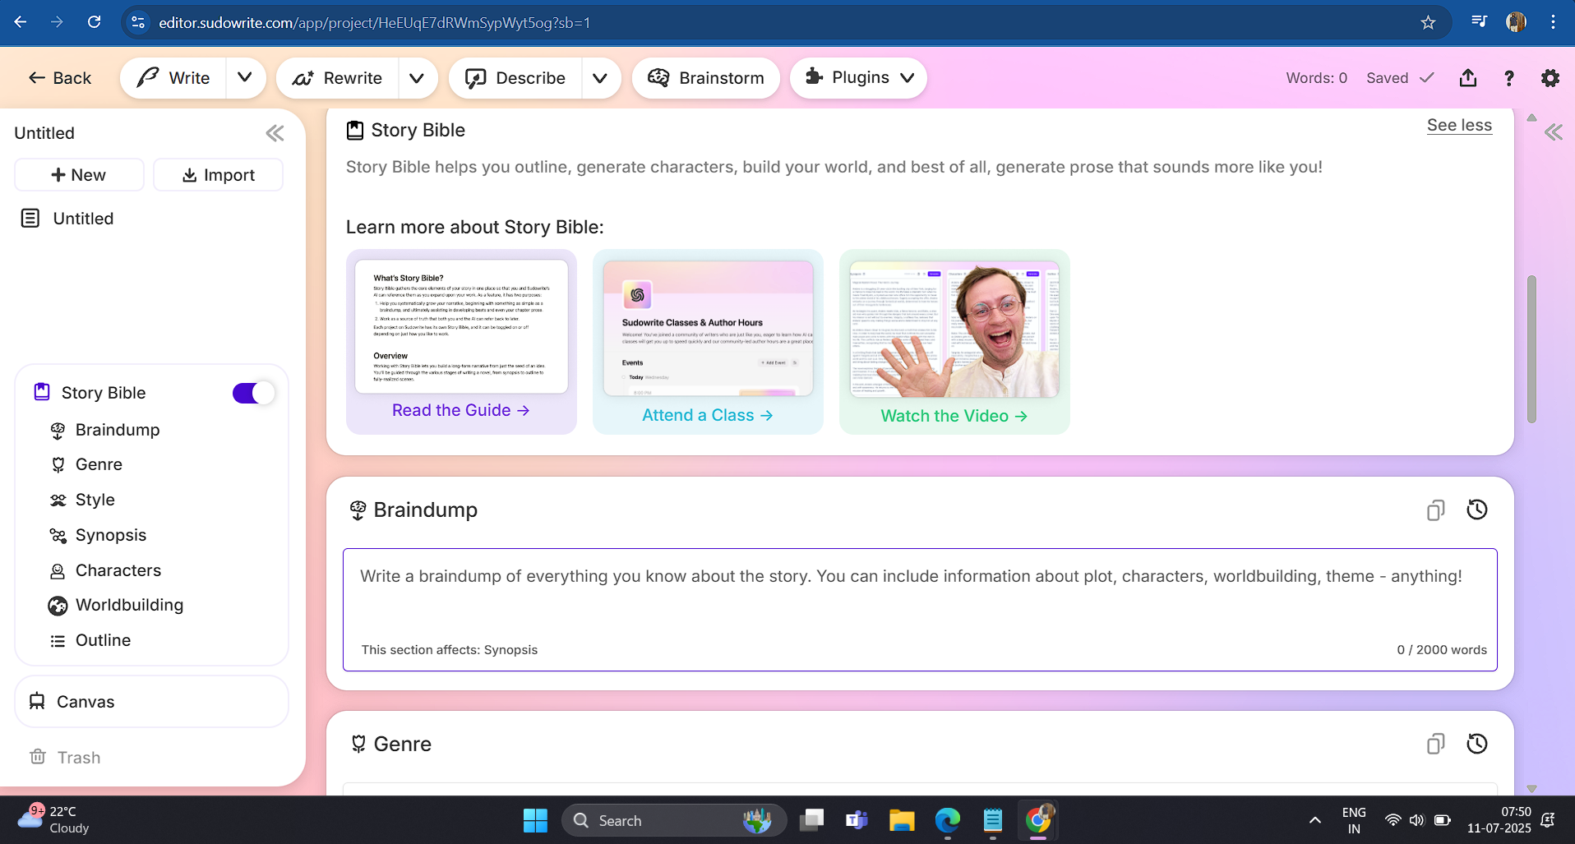1575x844 pixels.
Task: Click the Untitled project title
Action: click(44, 133)
